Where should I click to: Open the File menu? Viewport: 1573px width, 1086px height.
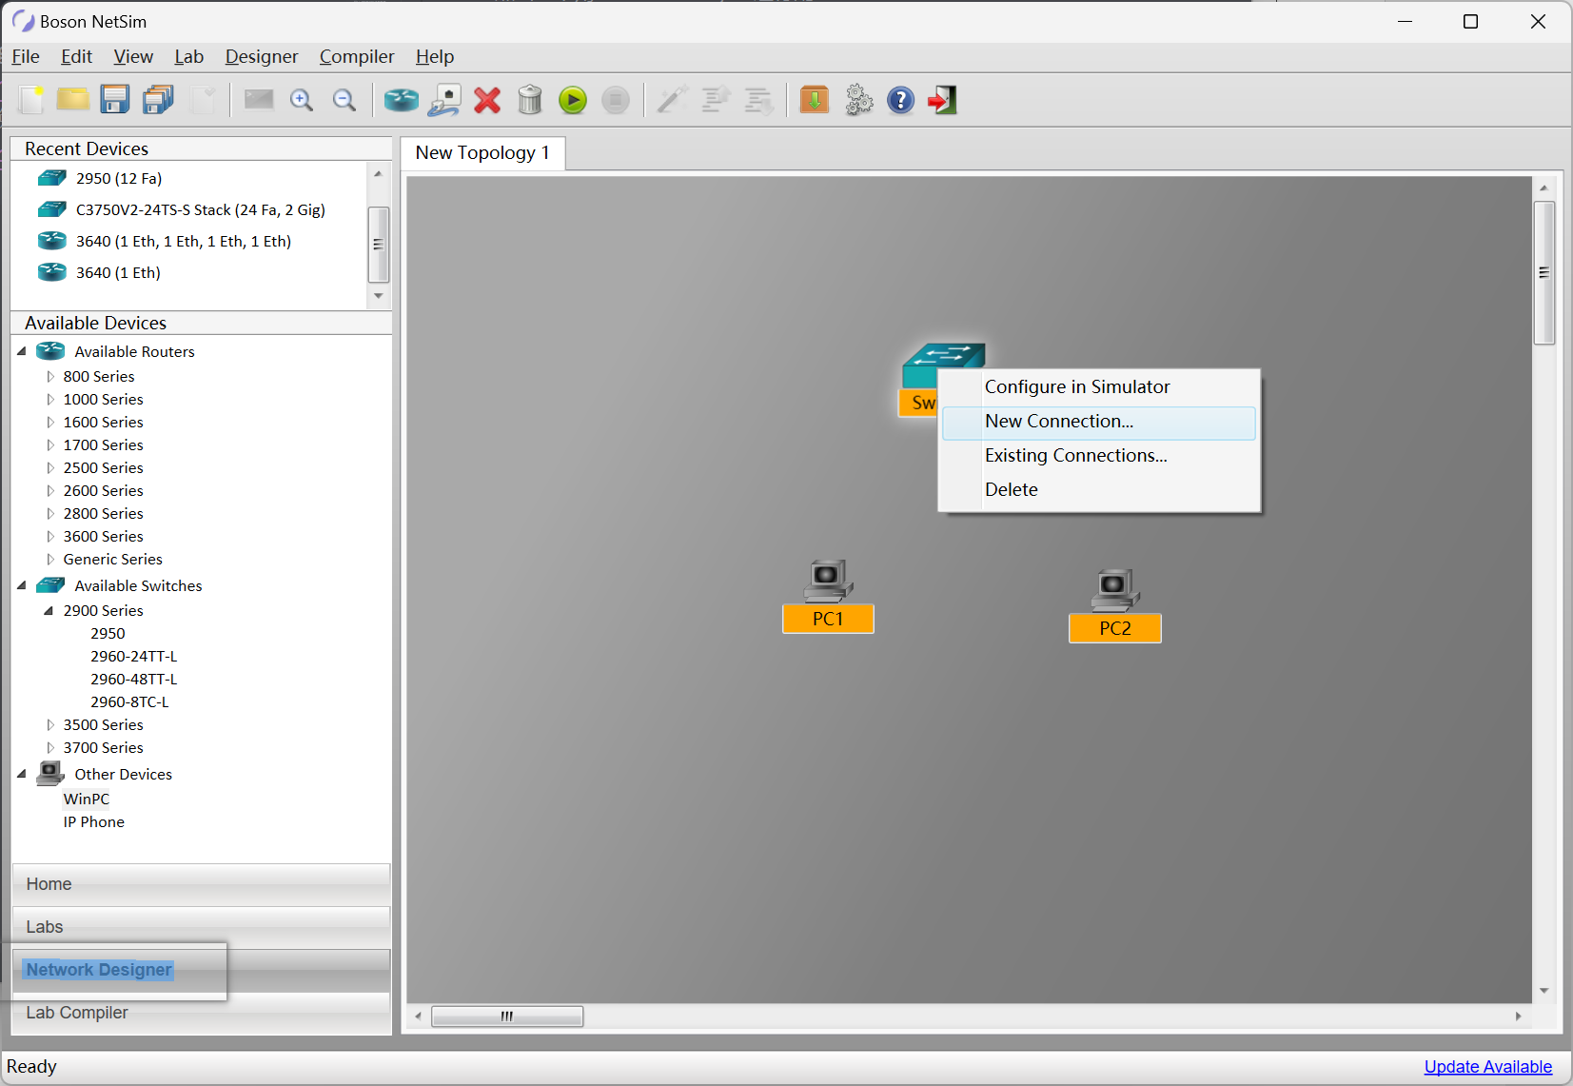coord(26,56)
